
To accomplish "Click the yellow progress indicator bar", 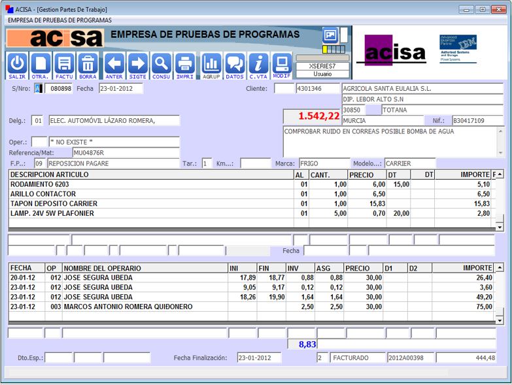I will click(x=333, y=49).
